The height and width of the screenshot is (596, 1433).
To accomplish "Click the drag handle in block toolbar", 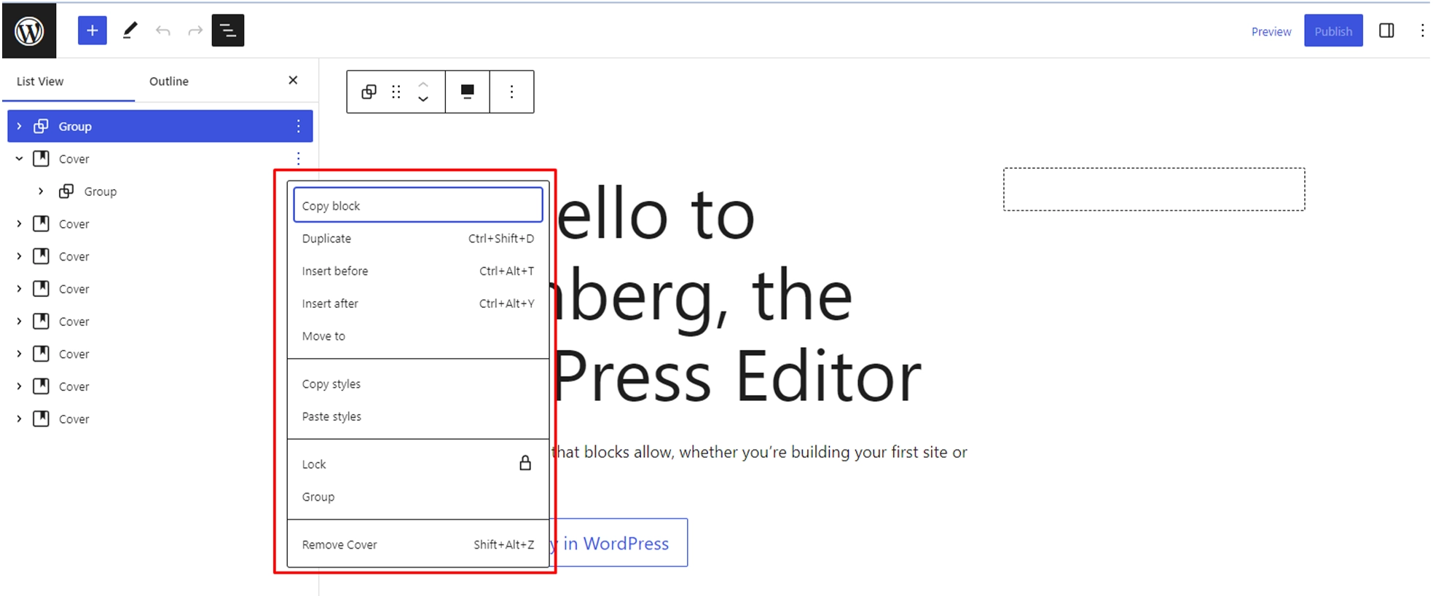I will pyautogui.click(x=396, y=92).
